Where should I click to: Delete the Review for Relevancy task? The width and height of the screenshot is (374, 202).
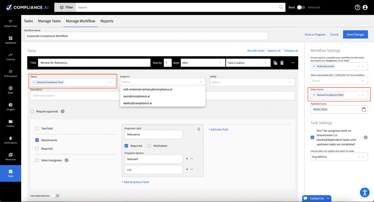[x=282, y=63]
